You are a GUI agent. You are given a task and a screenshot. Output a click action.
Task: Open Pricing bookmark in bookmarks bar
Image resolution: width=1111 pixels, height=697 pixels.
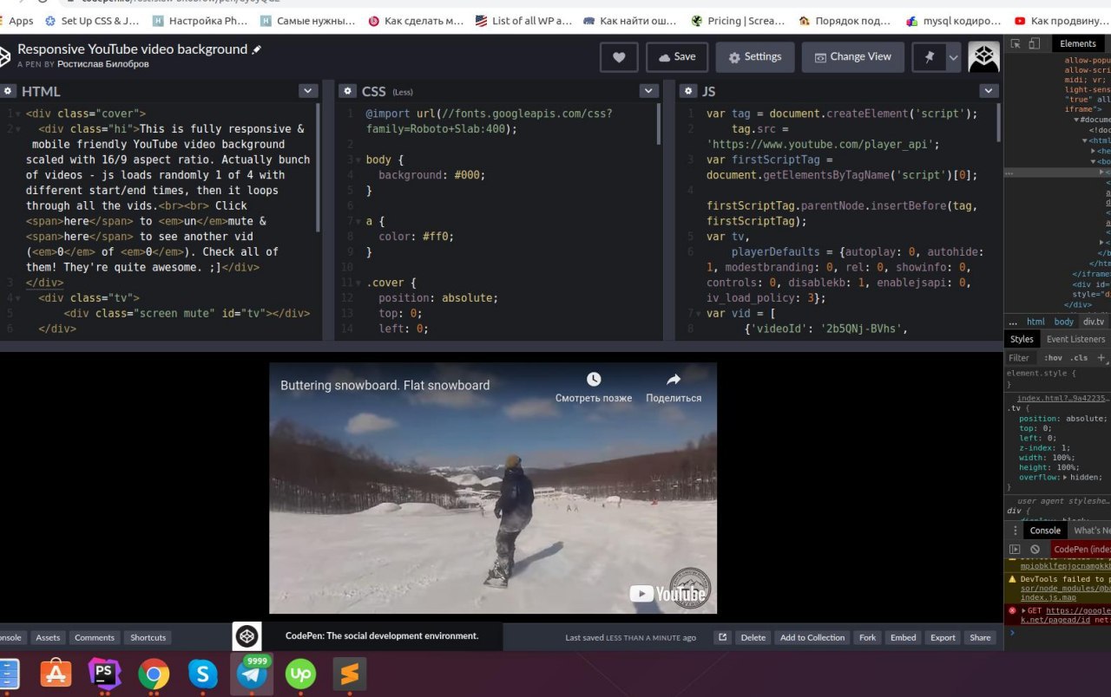738,21
